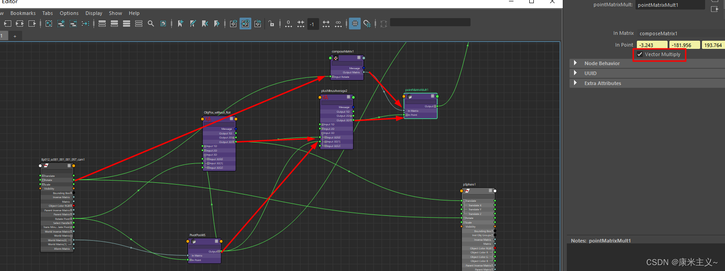The height and width of the screenshot is (271, 725).
Task: Click Input and Output Connections icon
Action: [x=20, y=24]
